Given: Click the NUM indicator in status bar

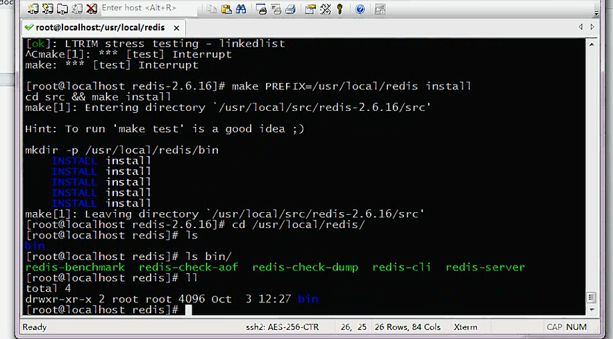Looking at the screenshot, I should tap(576, 327).
